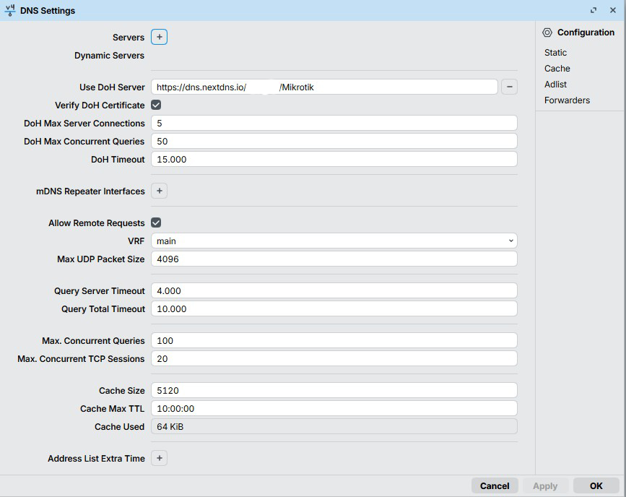626x497 pixels.
Task: Click the Apply button
Action: [545, 486]
